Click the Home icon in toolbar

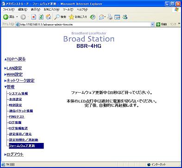(x=49, y=17)
